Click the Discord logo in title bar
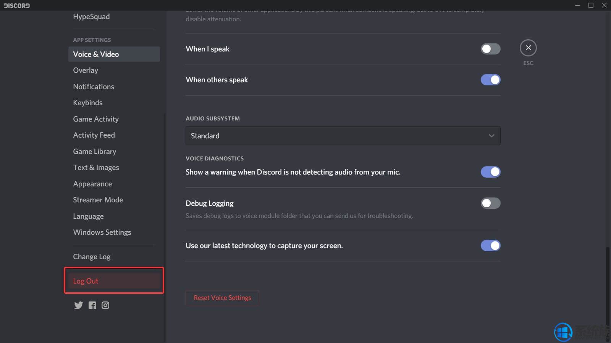 tap(17, 5)
